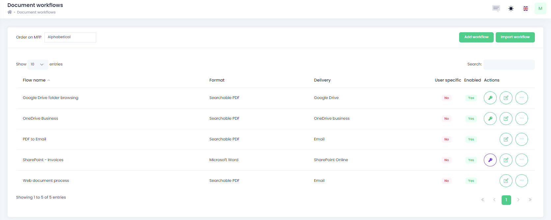Click Email delivery for PDF to Email
The image size is (551, 220).
[x=319, y=139]
